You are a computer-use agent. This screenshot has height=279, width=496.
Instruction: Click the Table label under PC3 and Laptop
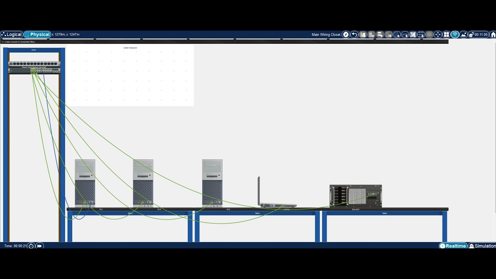257,213
